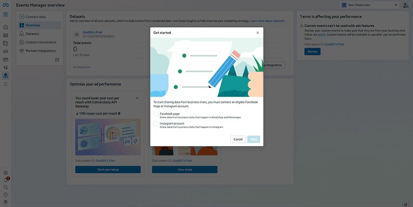Image resolution: width=413 pixels, height=207 pixels.
Task: Click Cancel in the Get started dialog
Action: pyautogui.click(x=238, y=139)
